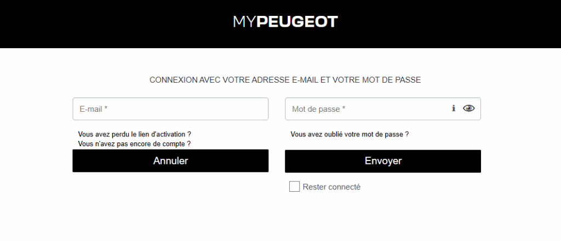Click the 'Mot de passe *' placeholder text
Viewport: 561px width, 241px height.
click(x=319, y=109)
